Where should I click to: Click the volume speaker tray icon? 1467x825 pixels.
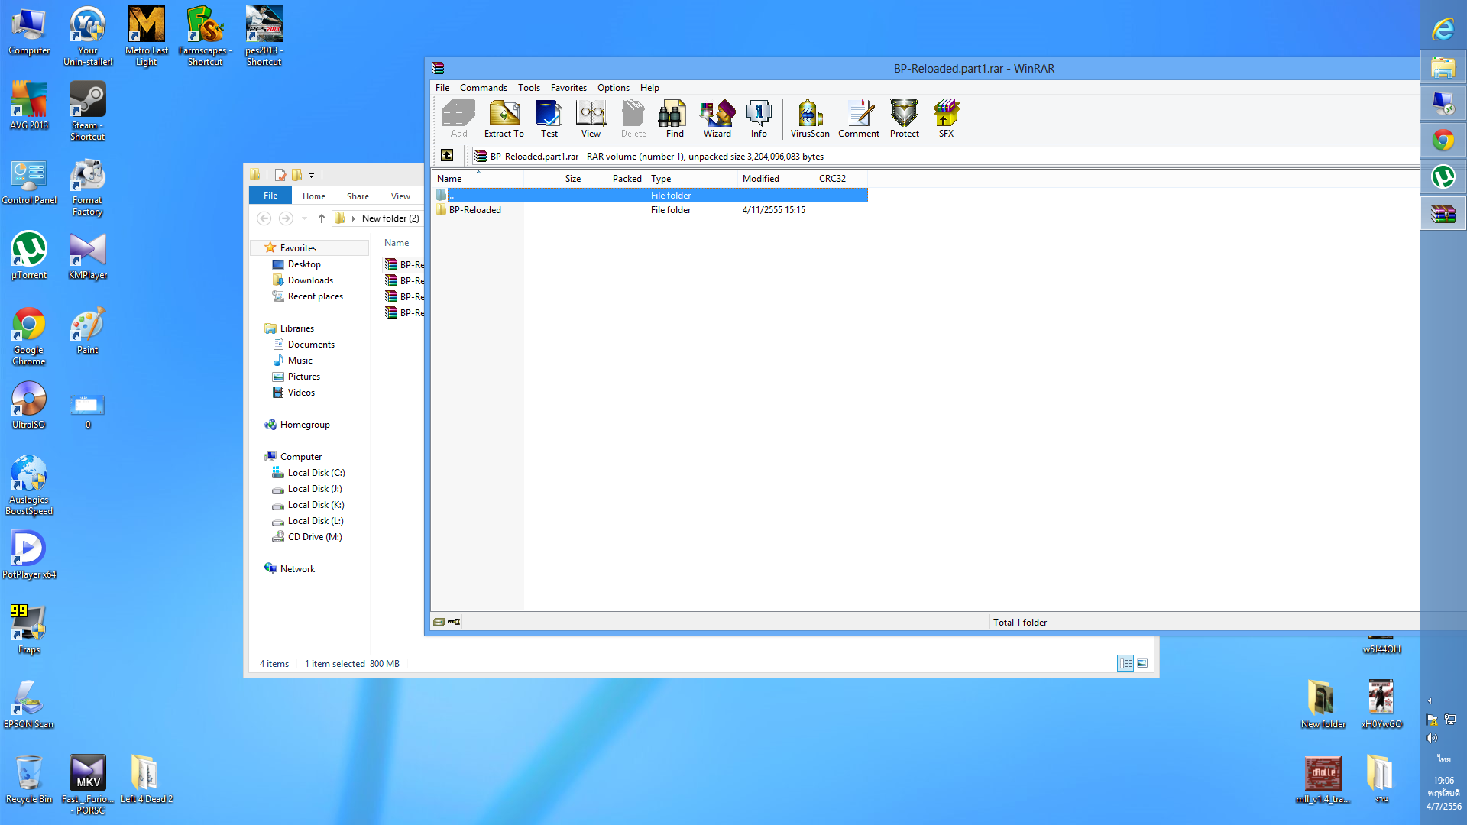coord(1431,738)
